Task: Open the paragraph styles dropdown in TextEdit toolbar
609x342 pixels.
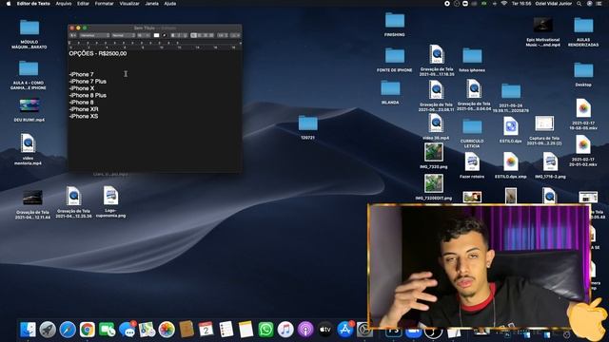Action: [x=73, y=35]
